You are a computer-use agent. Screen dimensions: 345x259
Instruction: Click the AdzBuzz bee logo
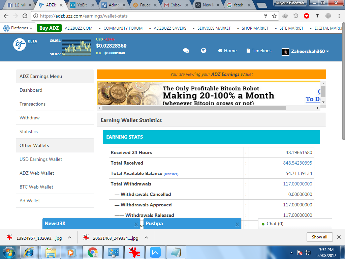tap(19, 44)
